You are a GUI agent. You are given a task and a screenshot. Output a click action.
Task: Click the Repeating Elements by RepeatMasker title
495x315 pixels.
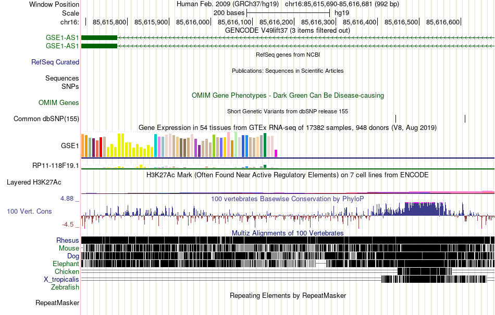coord(288,295)
